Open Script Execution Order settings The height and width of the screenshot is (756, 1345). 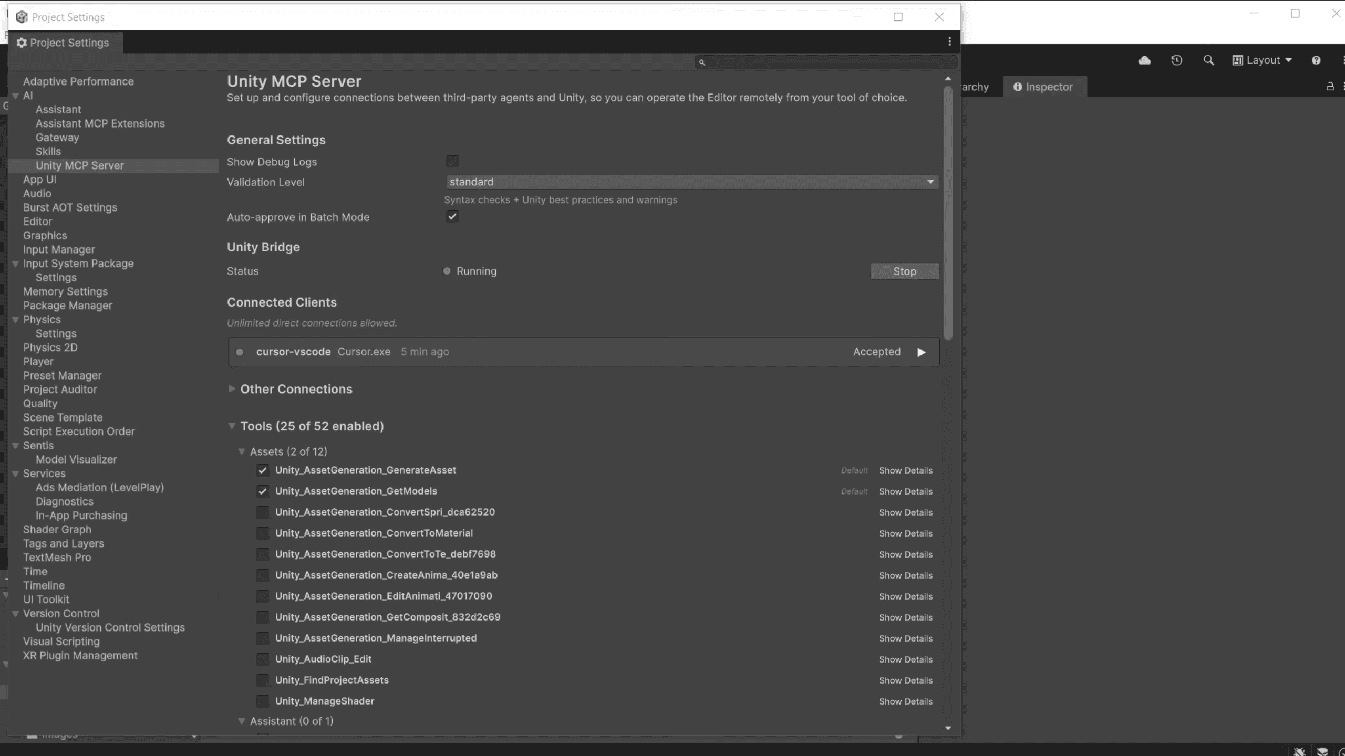point(79,432)
